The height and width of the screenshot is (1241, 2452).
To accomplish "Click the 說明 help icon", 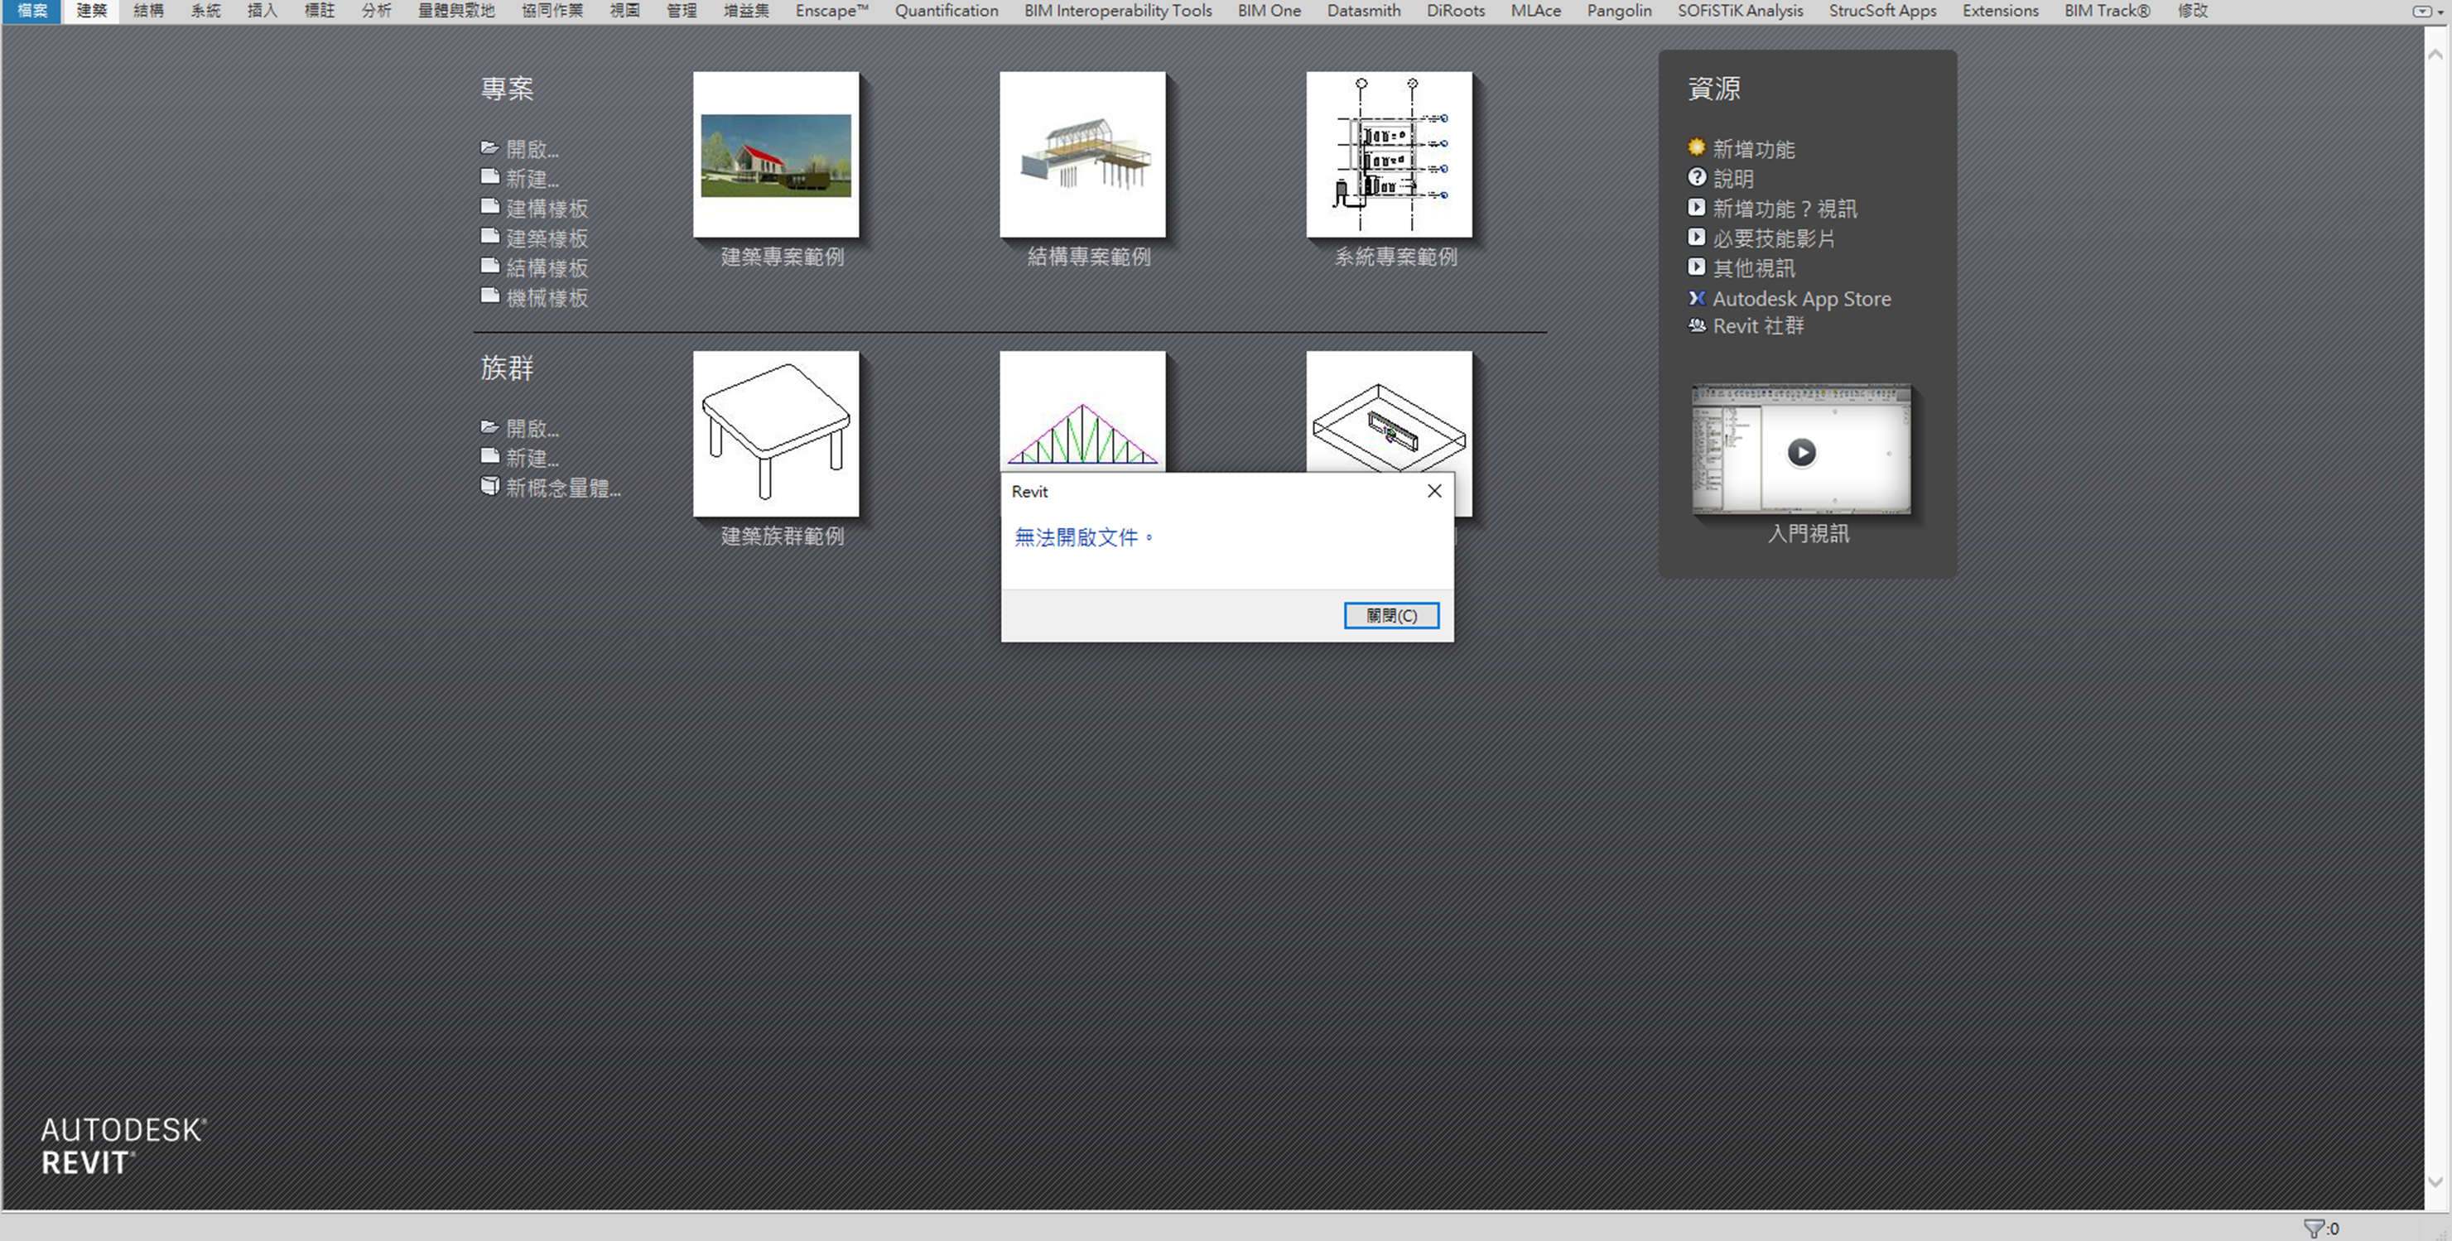I will [x=1696, y=177].
